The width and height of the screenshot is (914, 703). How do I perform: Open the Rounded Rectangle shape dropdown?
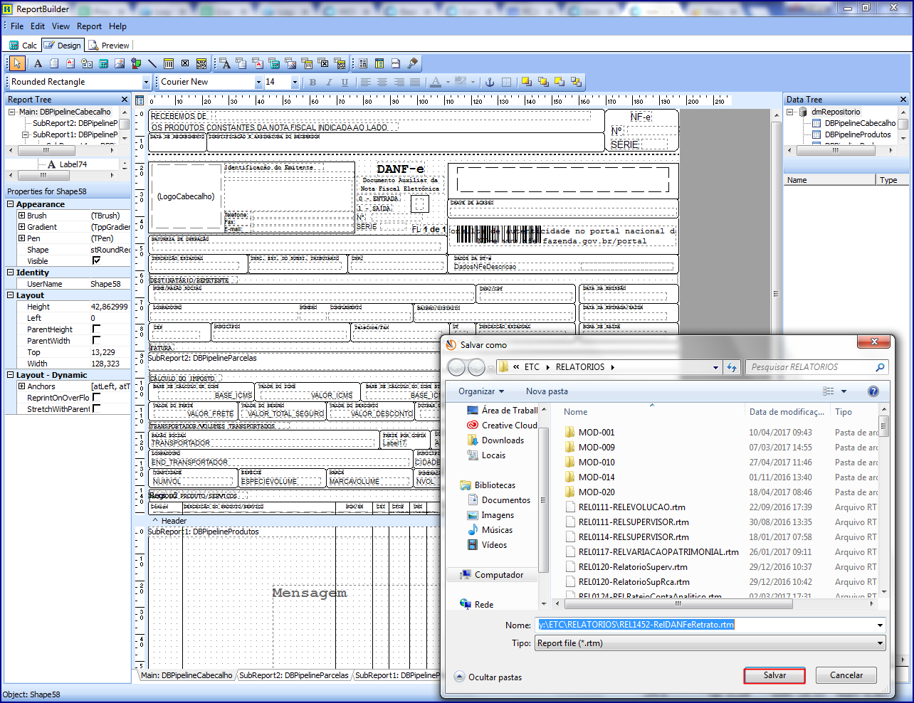[146, 83]
